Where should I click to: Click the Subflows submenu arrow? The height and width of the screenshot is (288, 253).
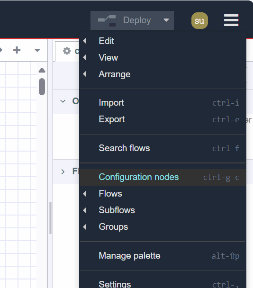pyautogui.click(x=84, y=210)
